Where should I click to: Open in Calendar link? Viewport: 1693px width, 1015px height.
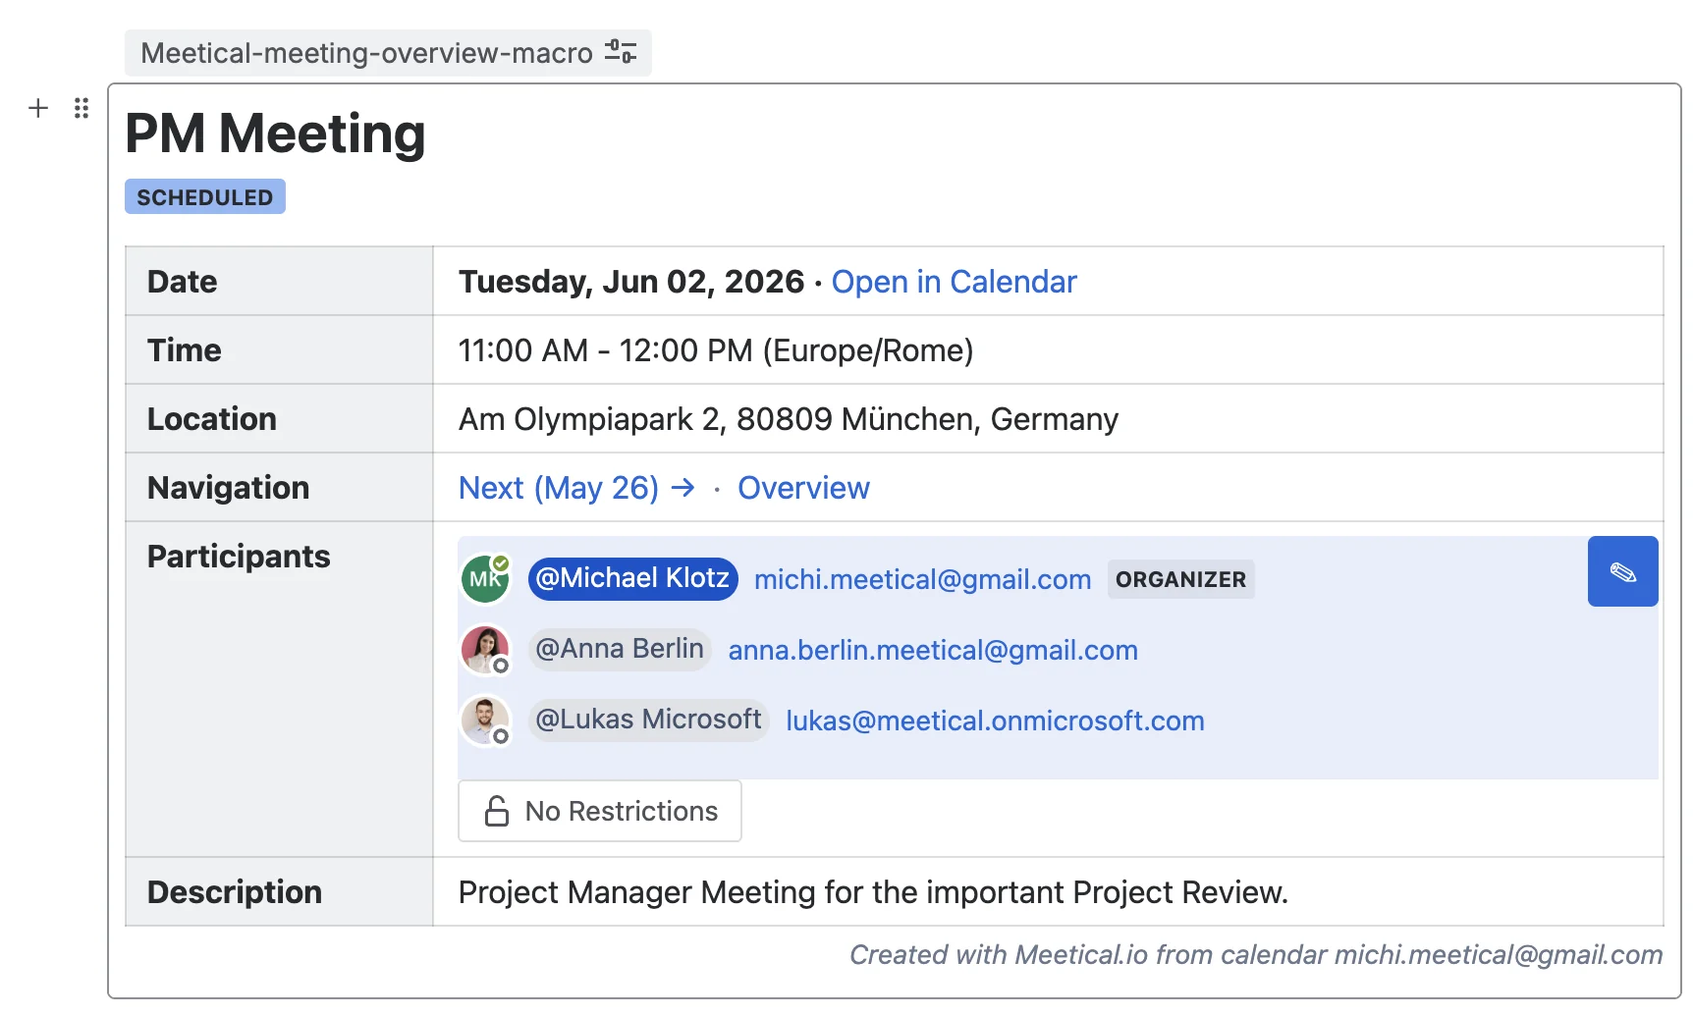[954, 282]
